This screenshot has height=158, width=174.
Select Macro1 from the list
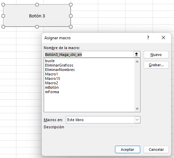point(52,74)
